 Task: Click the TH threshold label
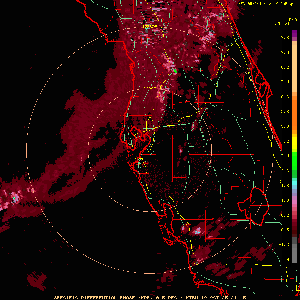[x=286, y=260]
